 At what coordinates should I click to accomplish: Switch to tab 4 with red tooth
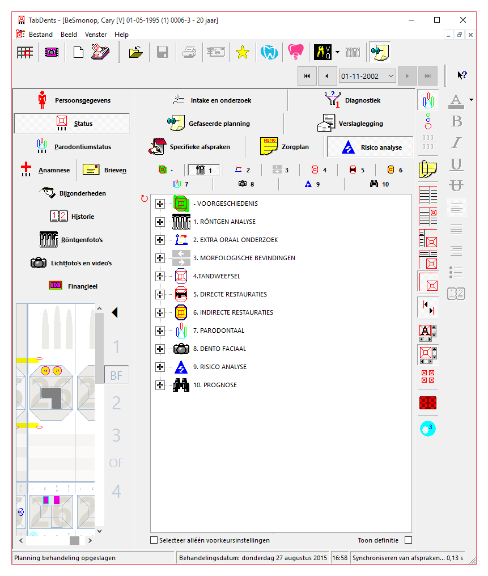click(319, 170)
